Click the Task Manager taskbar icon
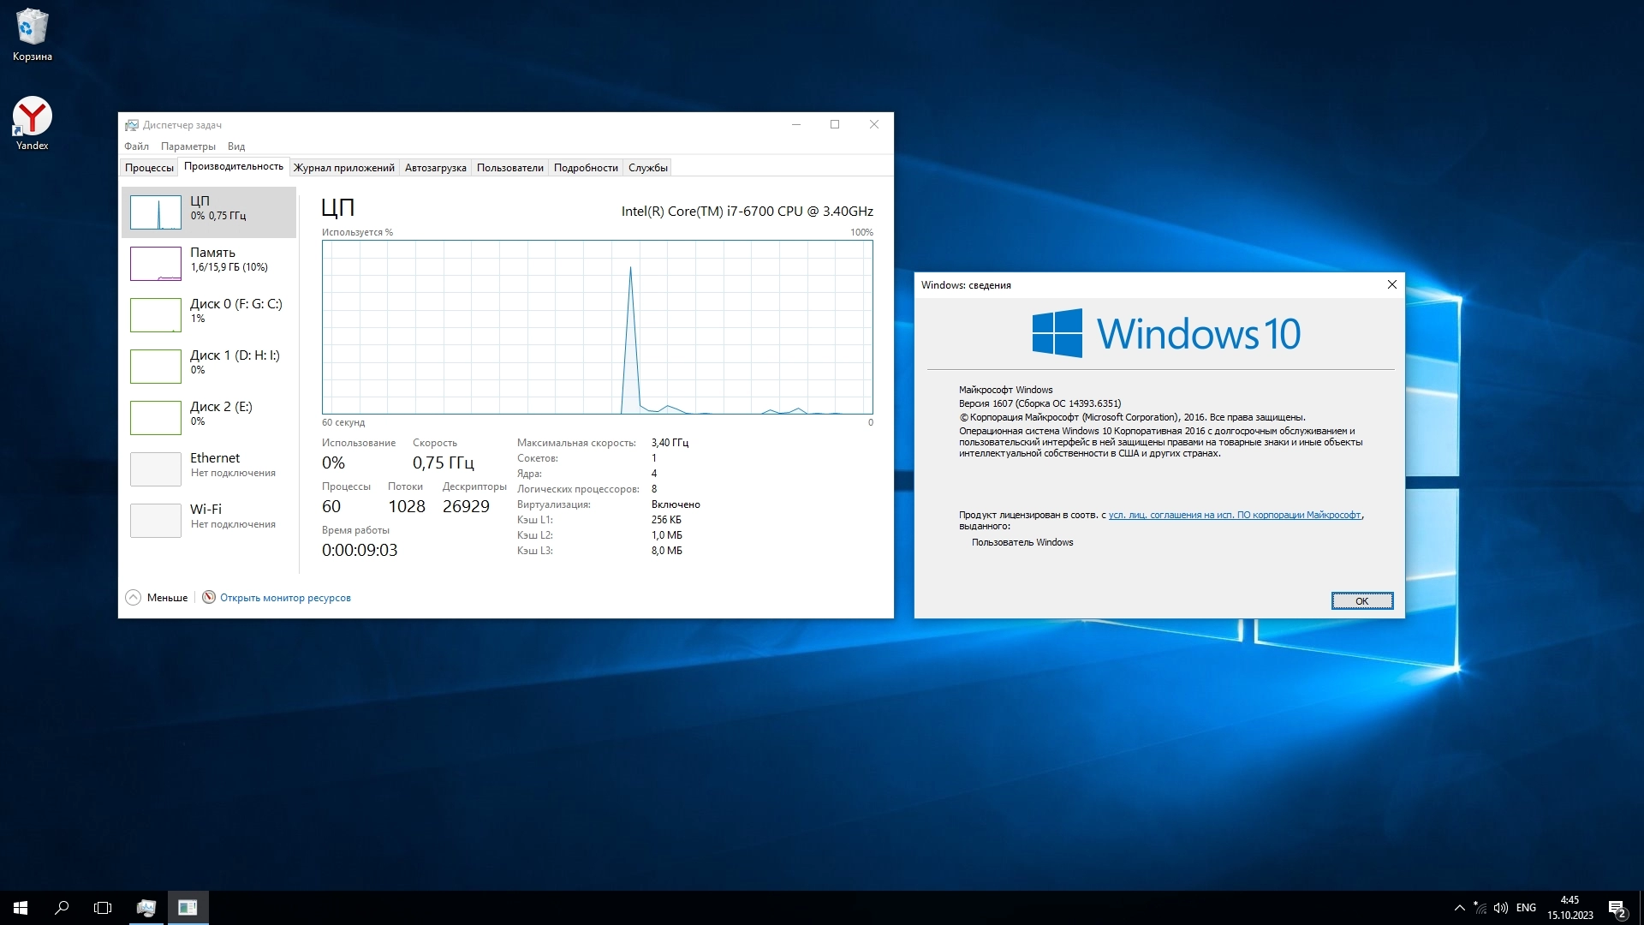This screenshot has height=925, width=1644. point(146,907)
